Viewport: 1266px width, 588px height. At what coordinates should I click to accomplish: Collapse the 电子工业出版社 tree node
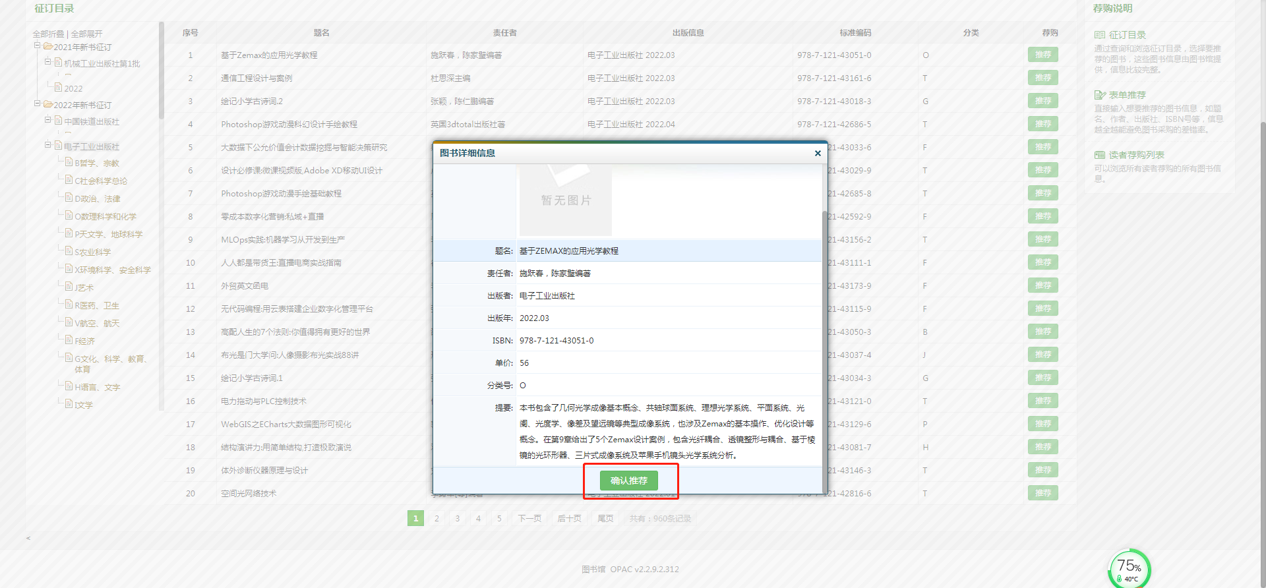(x=48, y=145)
